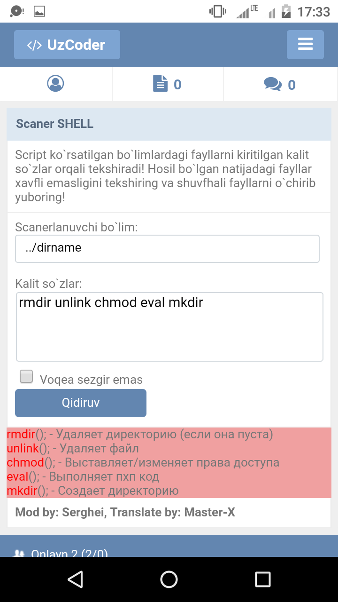Open the user profile icon
Viewport: 338px width, 602px height.
(55, 84)
